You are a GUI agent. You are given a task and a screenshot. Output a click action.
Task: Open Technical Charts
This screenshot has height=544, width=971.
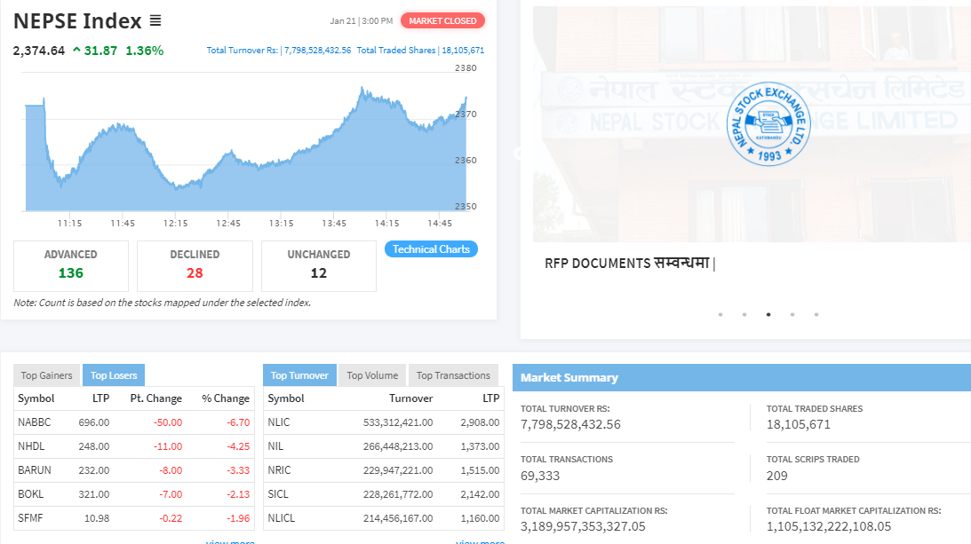tap(431, 249)
